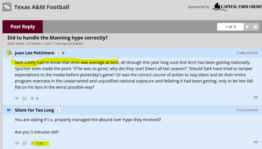Flag Juan Lee Pettimore's post

(256, 98)
